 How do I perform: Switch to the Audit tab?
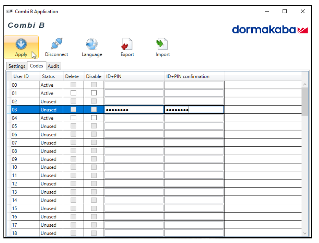(53, 66)
